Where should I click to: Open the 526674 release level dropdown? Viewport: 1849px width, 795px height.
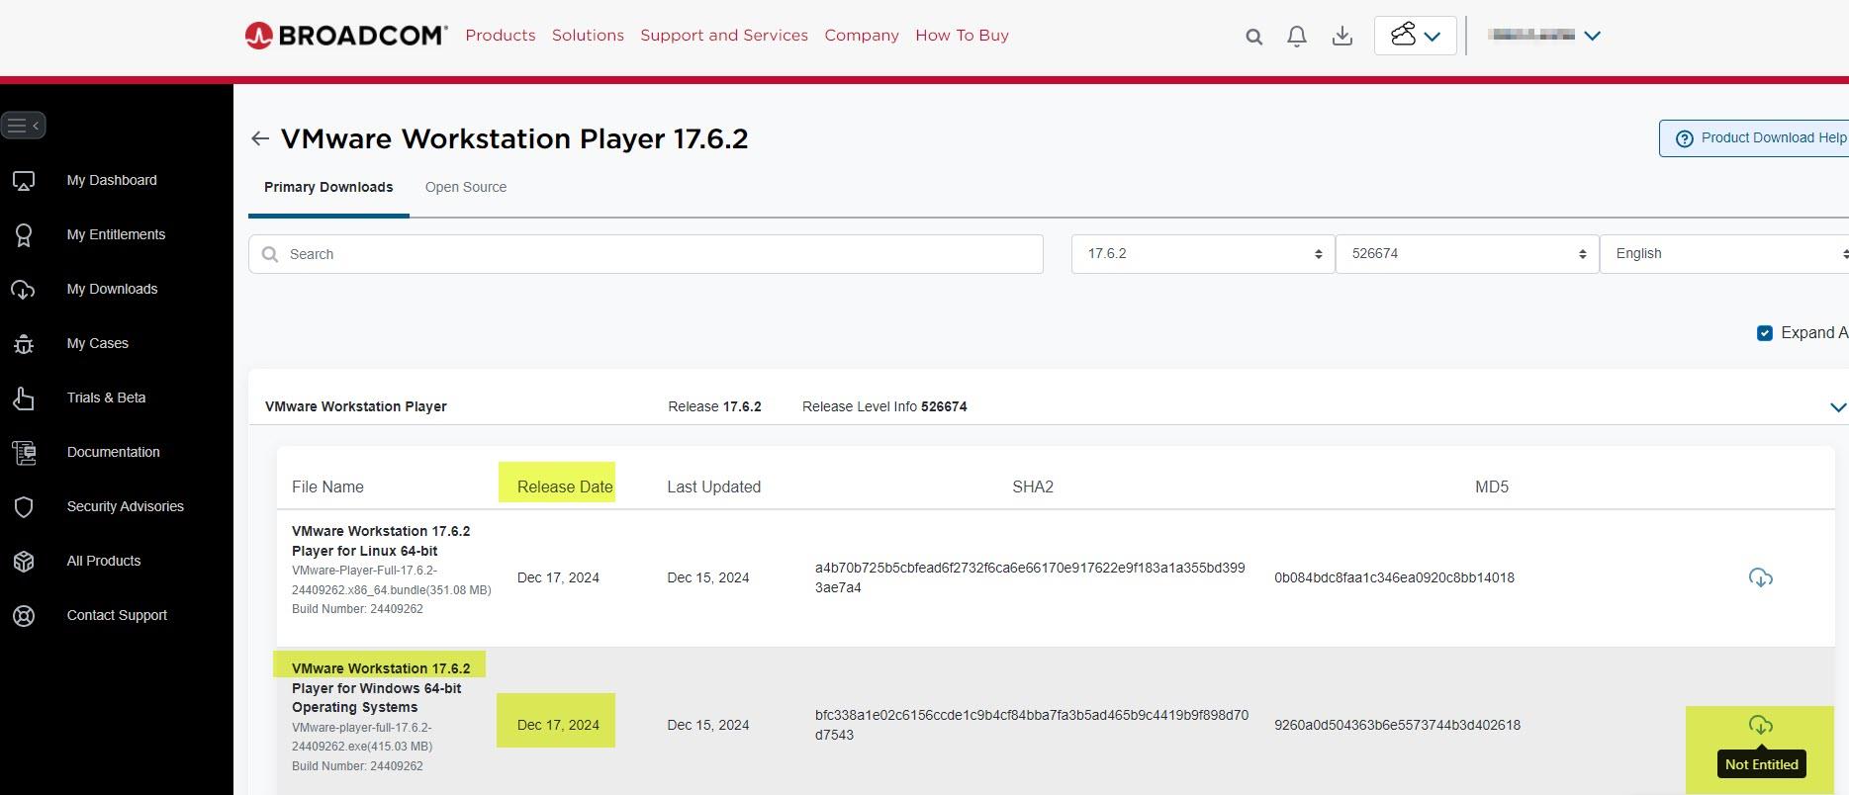pyautogui.click(x=1466, y=254)
